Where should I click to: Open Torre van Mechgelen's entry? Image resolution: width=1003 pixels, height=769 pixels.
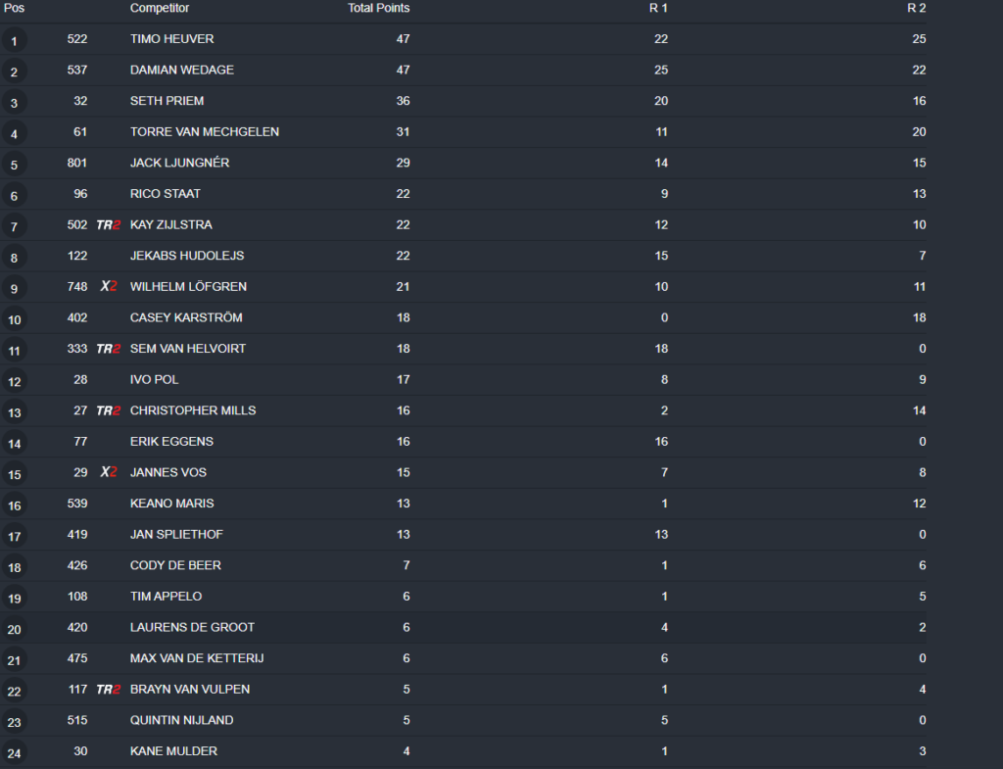point(204,132)
